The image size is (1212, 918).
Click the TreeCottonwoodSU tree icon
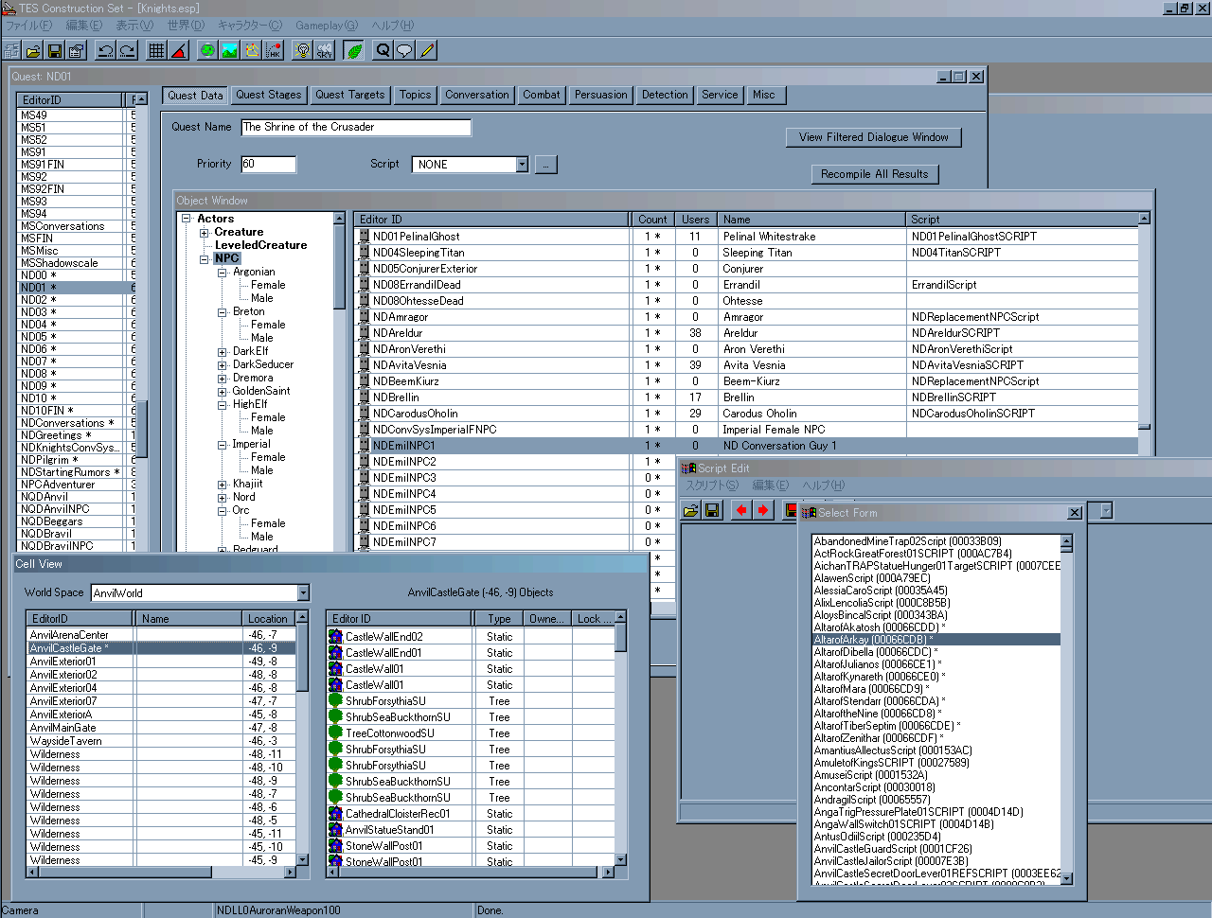335,733
